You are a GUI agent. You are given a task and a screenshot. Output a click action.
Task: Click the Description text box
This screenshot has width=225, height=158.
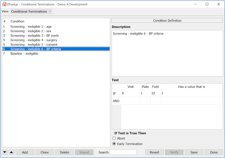167,53
